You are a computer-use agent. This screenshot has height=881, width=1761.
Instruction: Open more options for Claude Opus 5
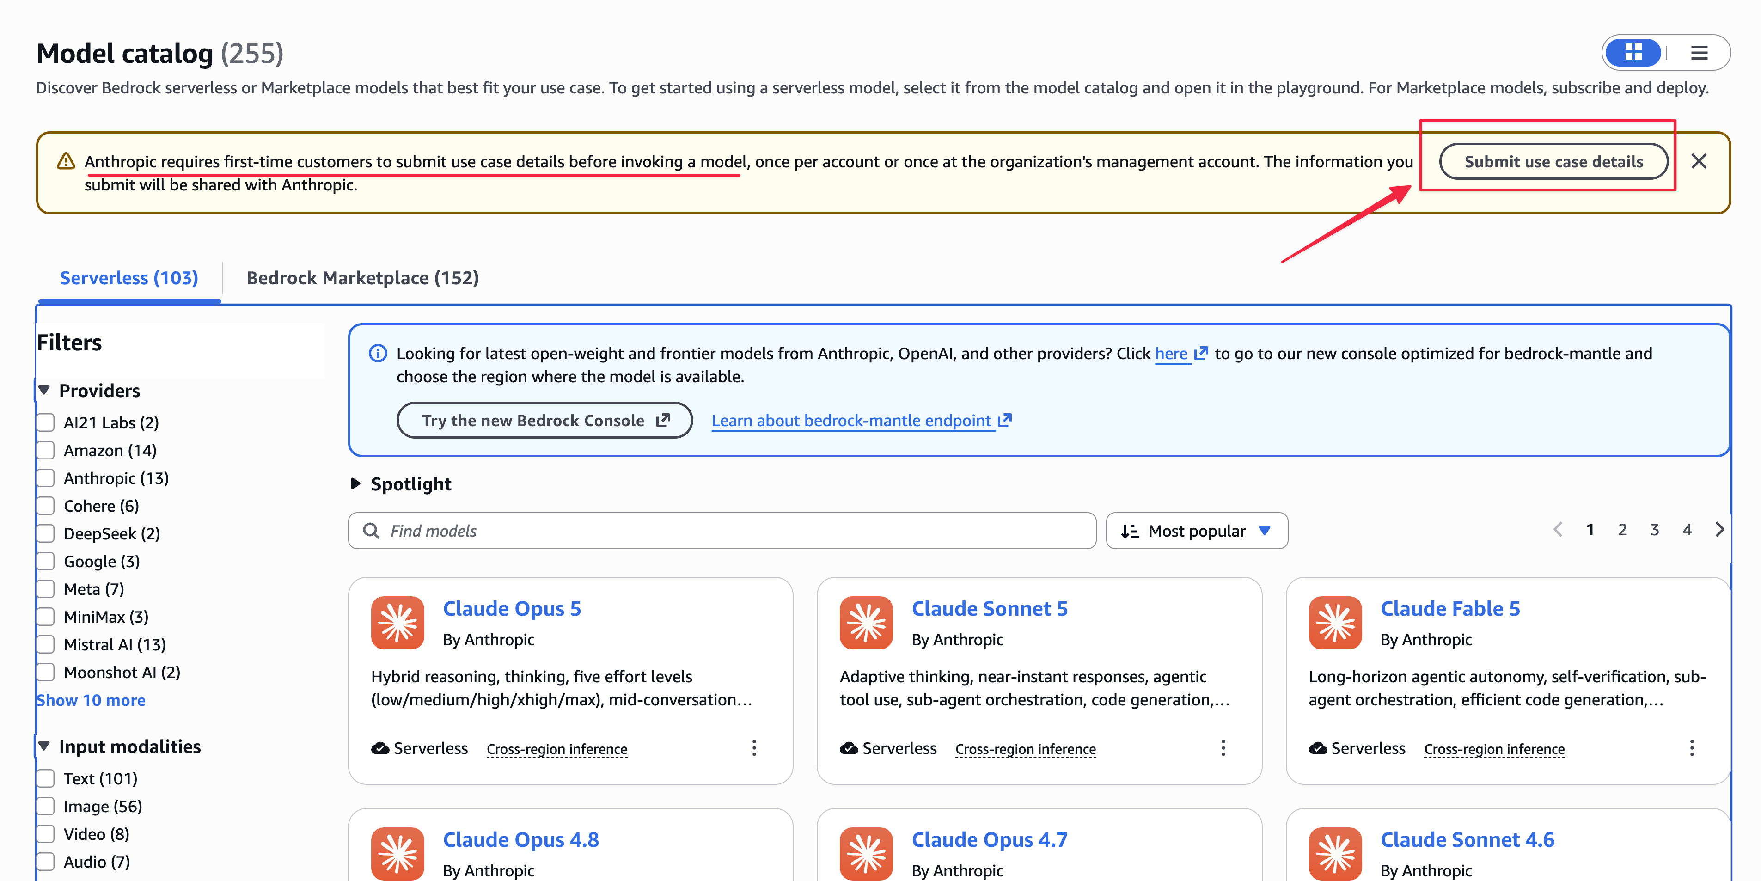(754, 748)
